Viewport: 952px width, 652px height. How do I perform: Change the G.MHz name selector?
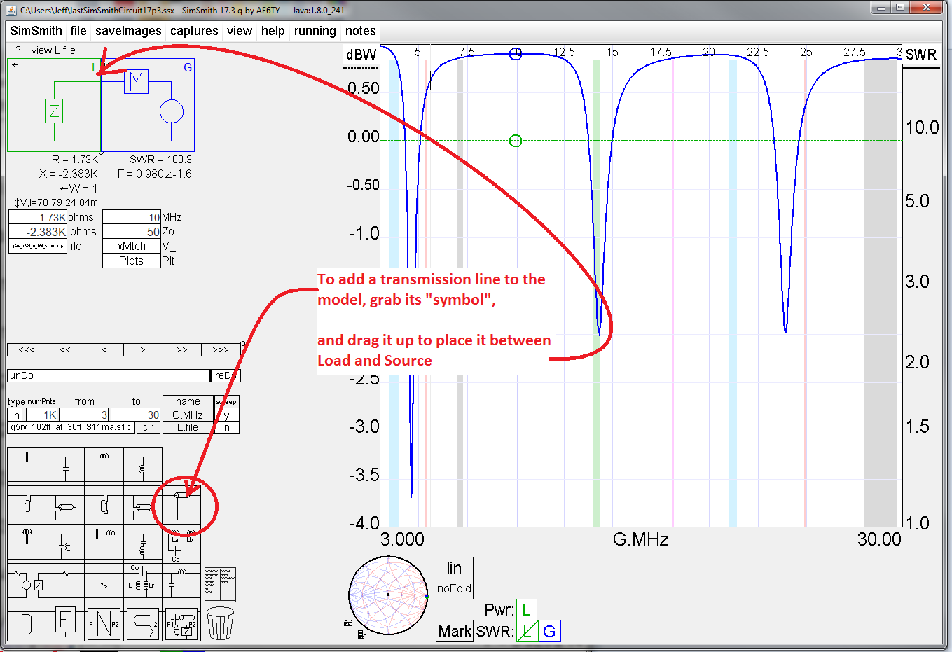(x=188, y=415)
